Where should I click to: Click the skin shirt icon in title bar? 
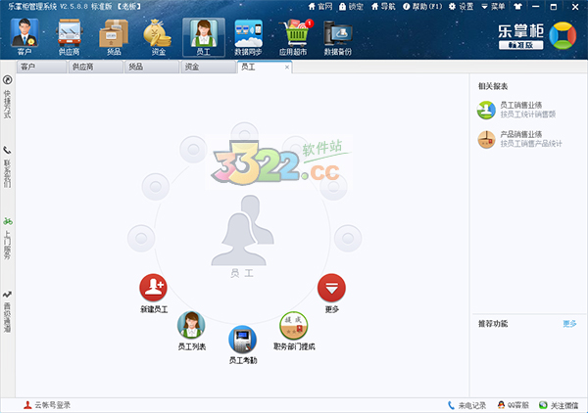pyautogui.click(x=517, y=7)
